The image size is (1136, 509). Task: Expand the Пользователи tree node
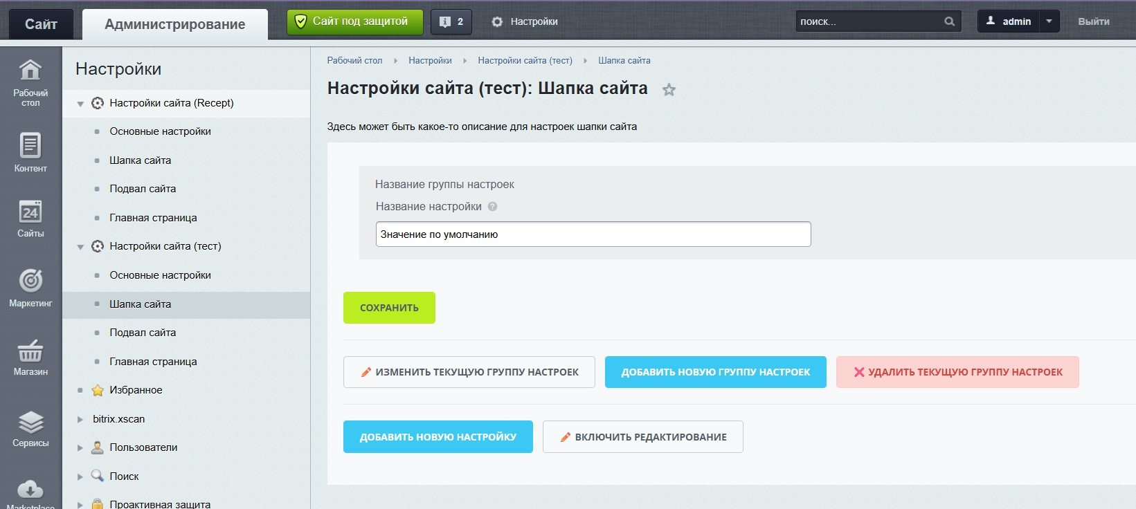click(x=80, y=448)
